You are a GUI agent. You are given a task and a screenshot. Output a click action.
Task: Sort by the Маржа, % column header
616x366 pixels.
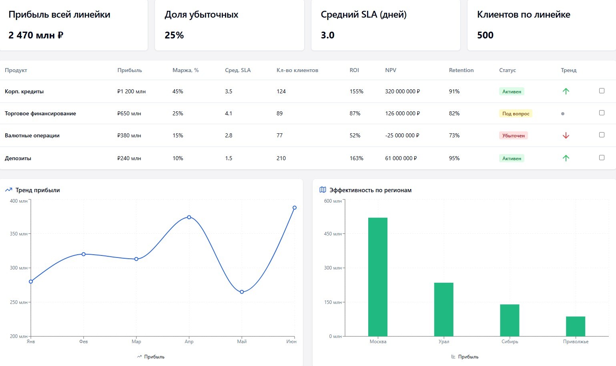186,70
